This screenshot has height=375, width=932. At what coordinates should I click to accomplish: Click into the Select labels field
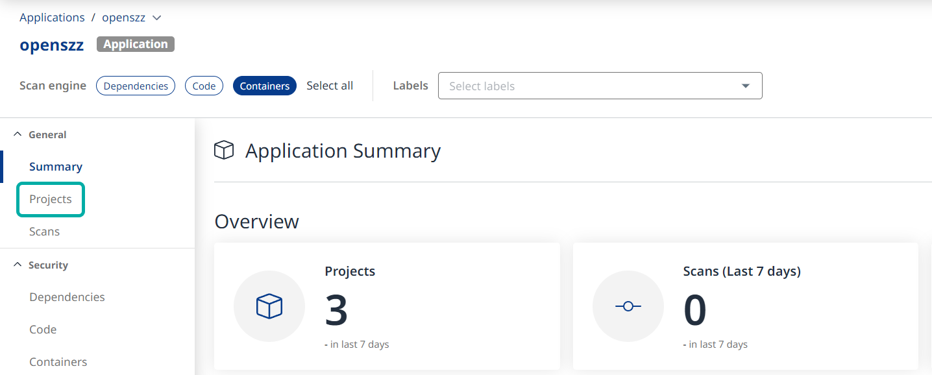pyautogui.click(x=584, y=86)
